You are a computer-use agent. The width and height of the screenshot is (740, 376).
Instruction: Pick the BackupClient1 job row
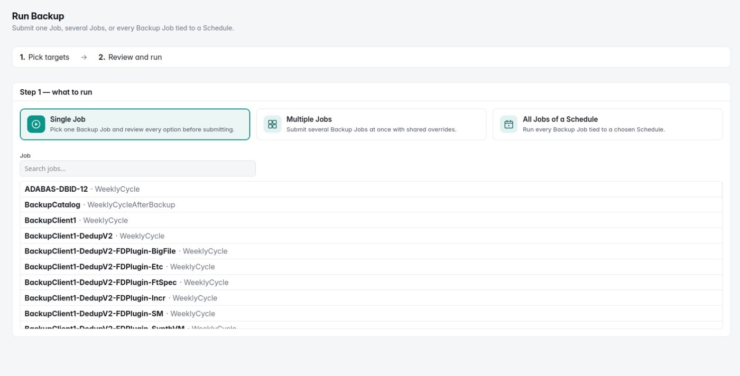[x=371, y=220]
